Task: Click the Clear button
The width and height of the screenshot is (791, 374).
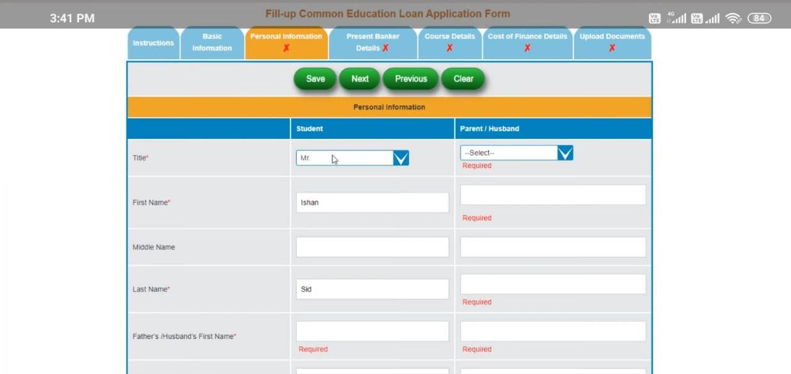Action: pos(463,79)
